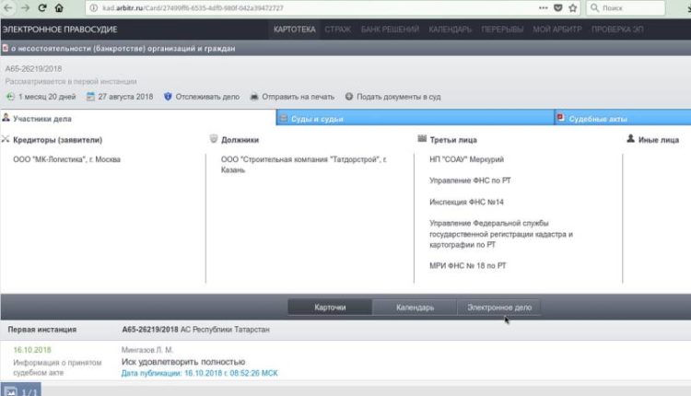Click А65-26219/2018 АС Республики Татарстан row text

click(x=195, y=330)
